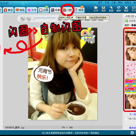Select the 裁剪 crop scissors icon
This screenshot has width=136, height=136.
(x=126, y=9)
